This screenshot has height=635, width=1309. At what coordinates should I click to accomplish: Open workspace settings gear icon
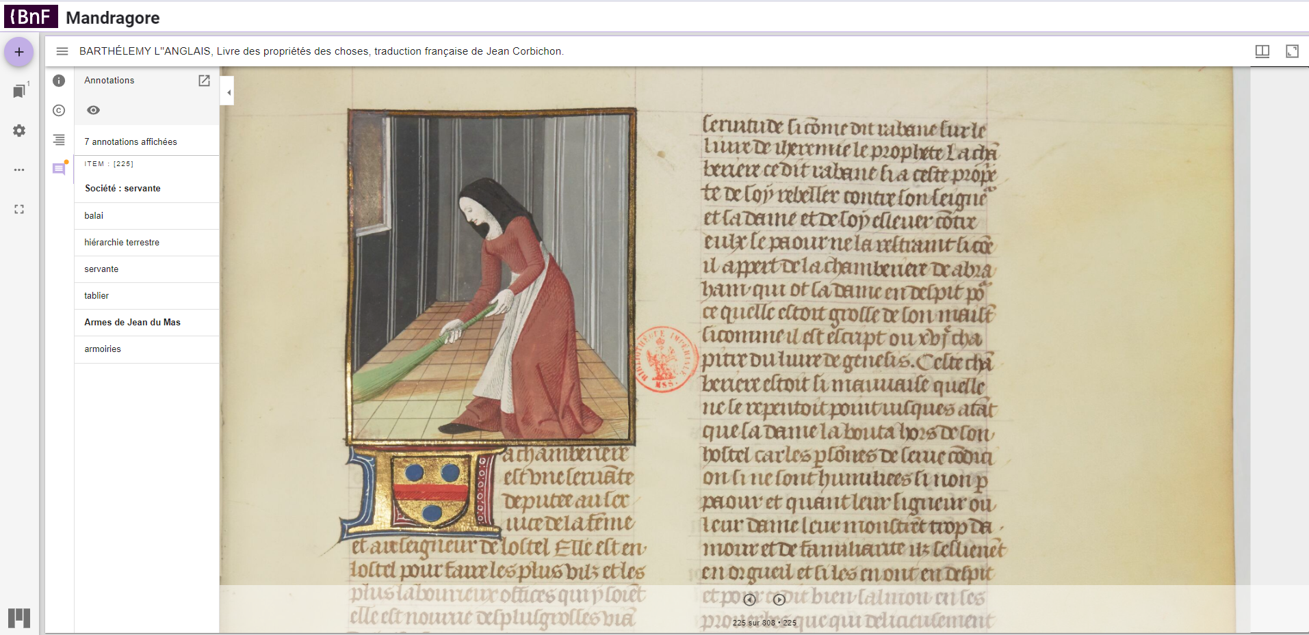coord(19,131)
